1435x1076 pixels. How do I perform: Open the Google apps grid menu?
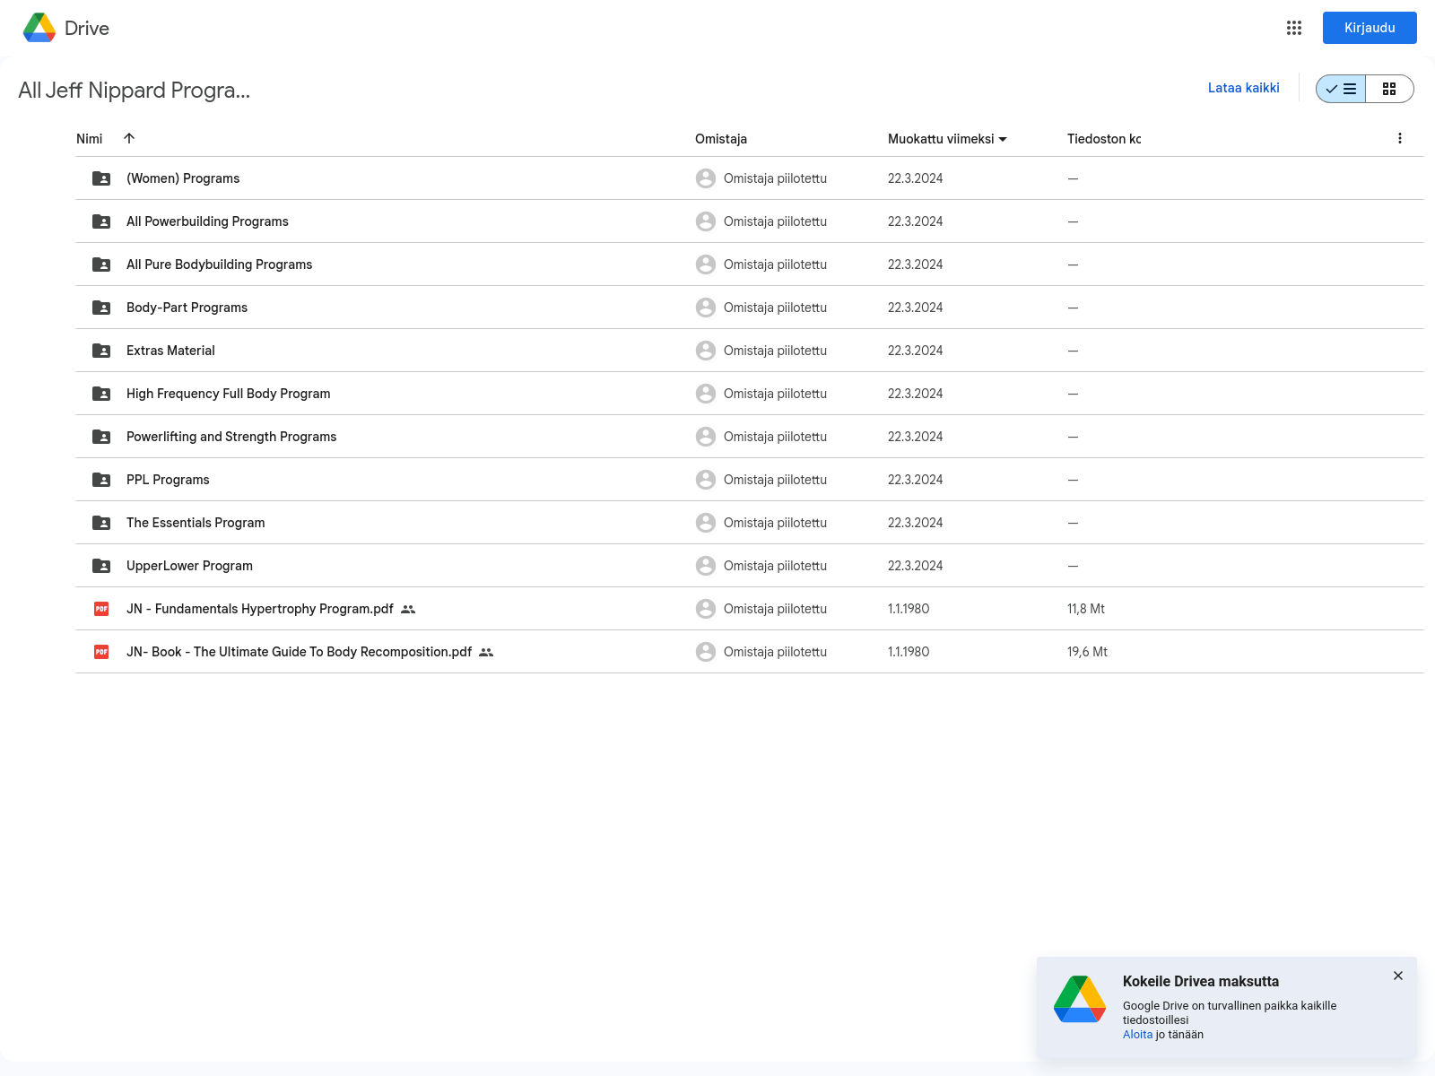[x=1294, y=28]
